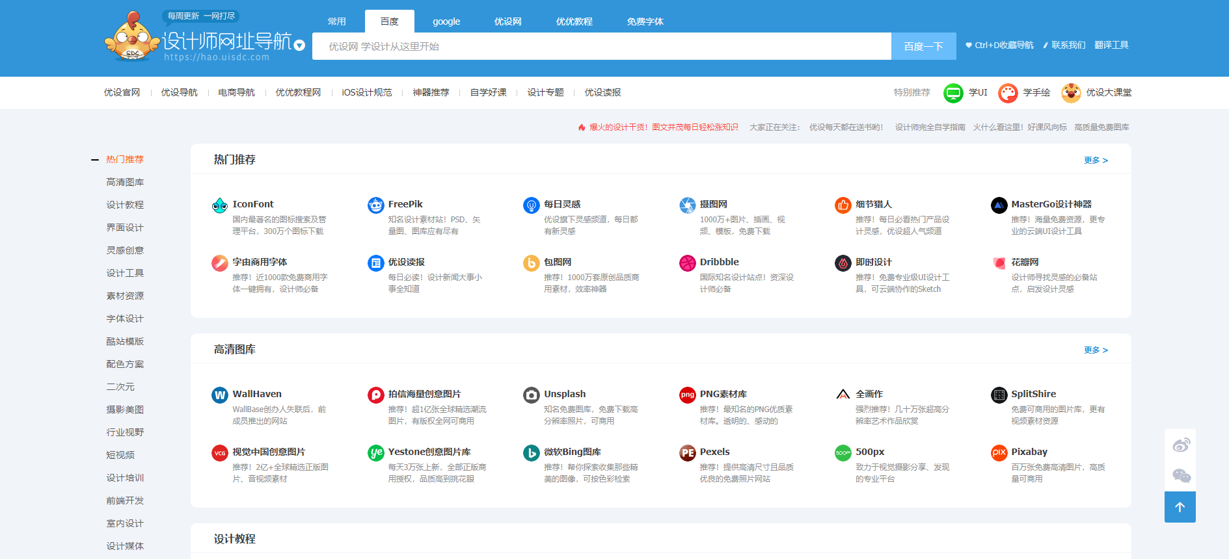Open the 宇由商用字体 icon

[220, 263]
